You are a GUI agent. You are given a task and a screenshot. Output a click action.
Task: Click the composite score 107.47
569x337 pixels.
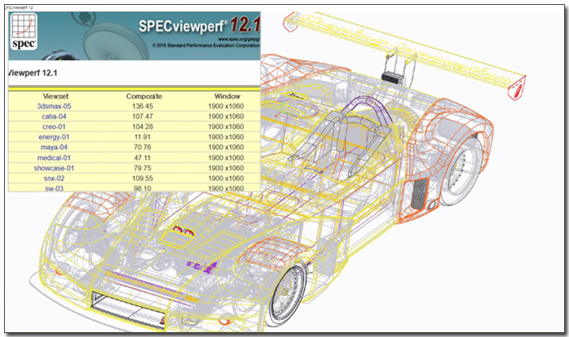(142, 116)
